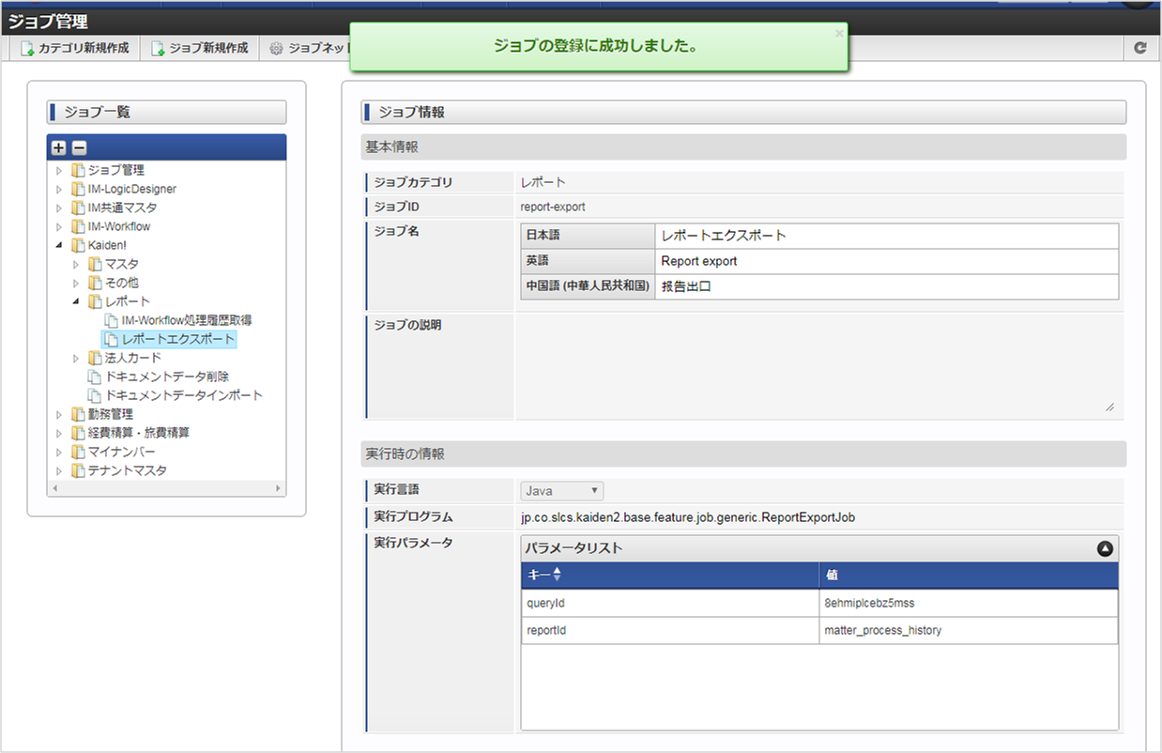
Task: Click the マイナンバー folder icon
Action: click(x=78, y=452)
